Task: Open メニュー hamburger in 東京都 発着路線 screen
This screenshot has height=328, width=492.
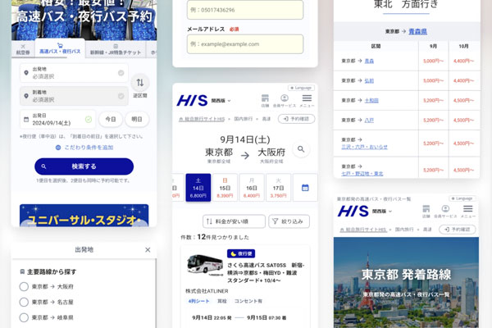Action: [x=468, y=209]
